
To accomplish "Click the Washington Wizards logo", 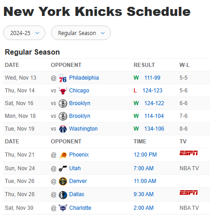I will pyautogui.click(x=63, y=129).
